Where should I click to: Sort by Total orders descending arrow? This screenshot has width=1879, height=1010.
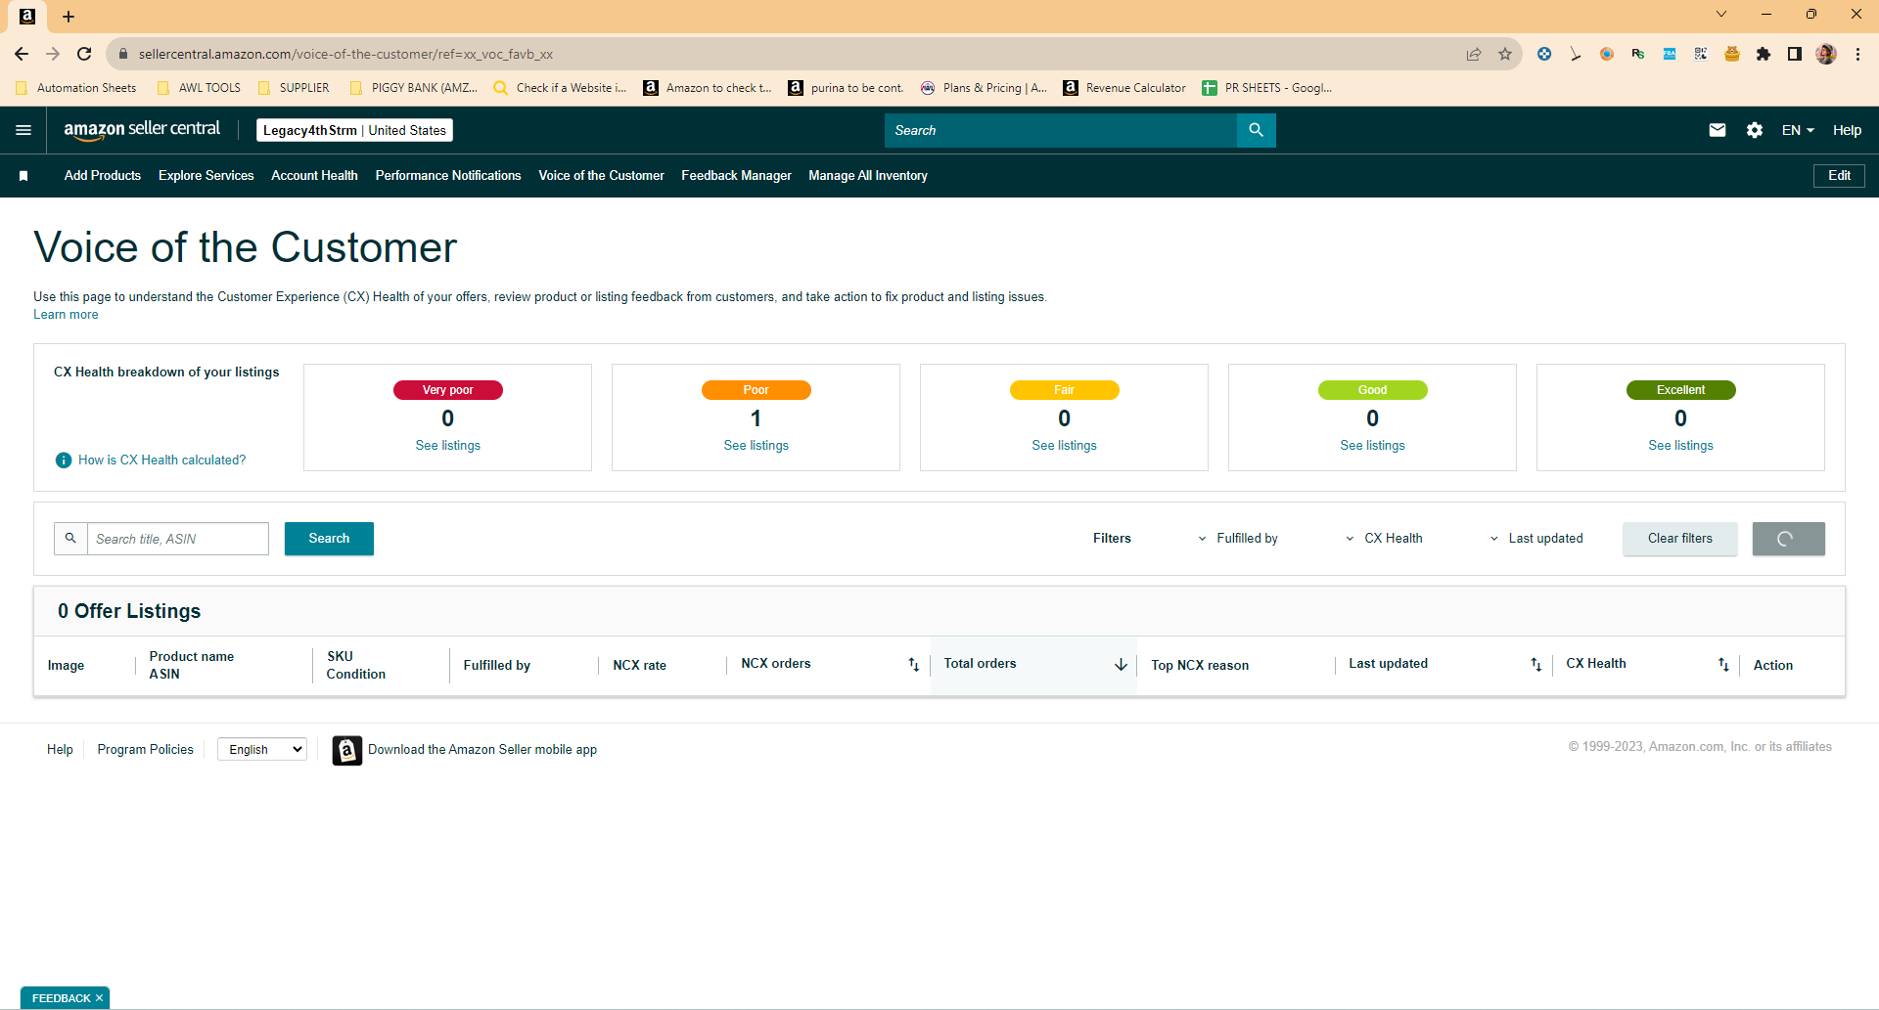1121,664
